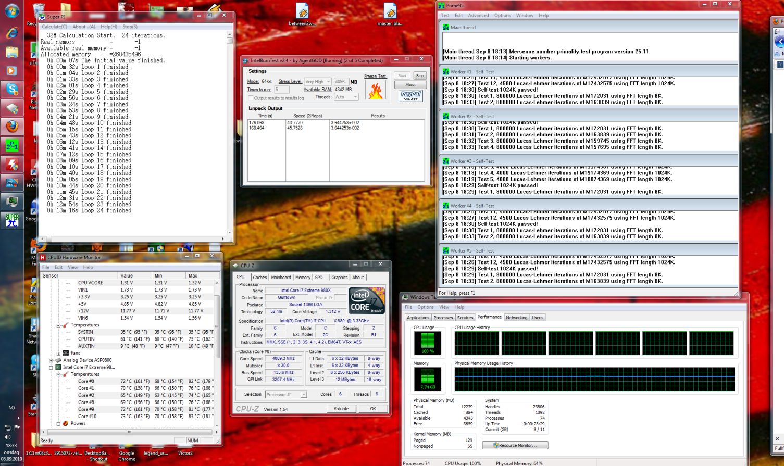This screenshot has width=784, height=466.
Task: Open the Processes tab in Task Manager
Action: tap(443, 318)
